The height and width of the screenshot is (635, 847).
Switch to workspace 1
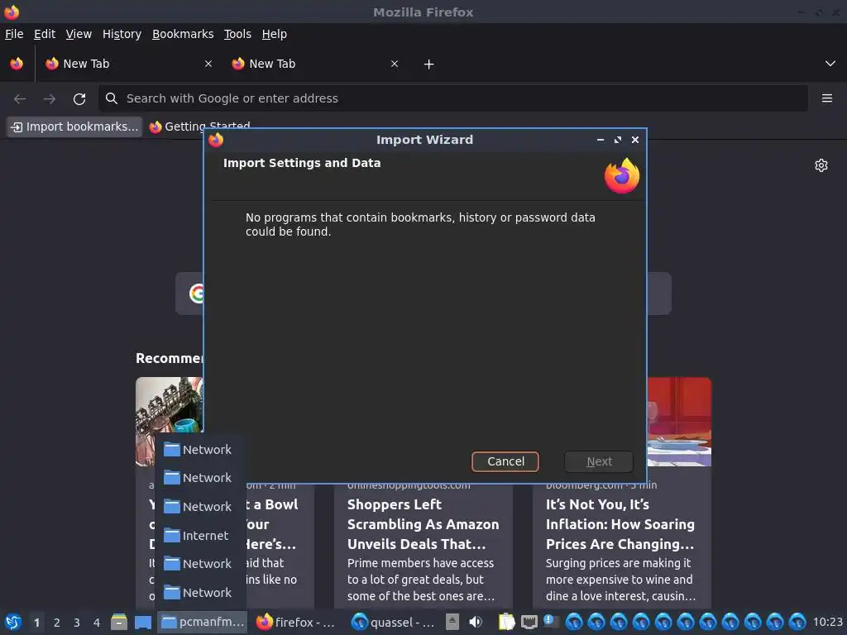click(36, 623)
